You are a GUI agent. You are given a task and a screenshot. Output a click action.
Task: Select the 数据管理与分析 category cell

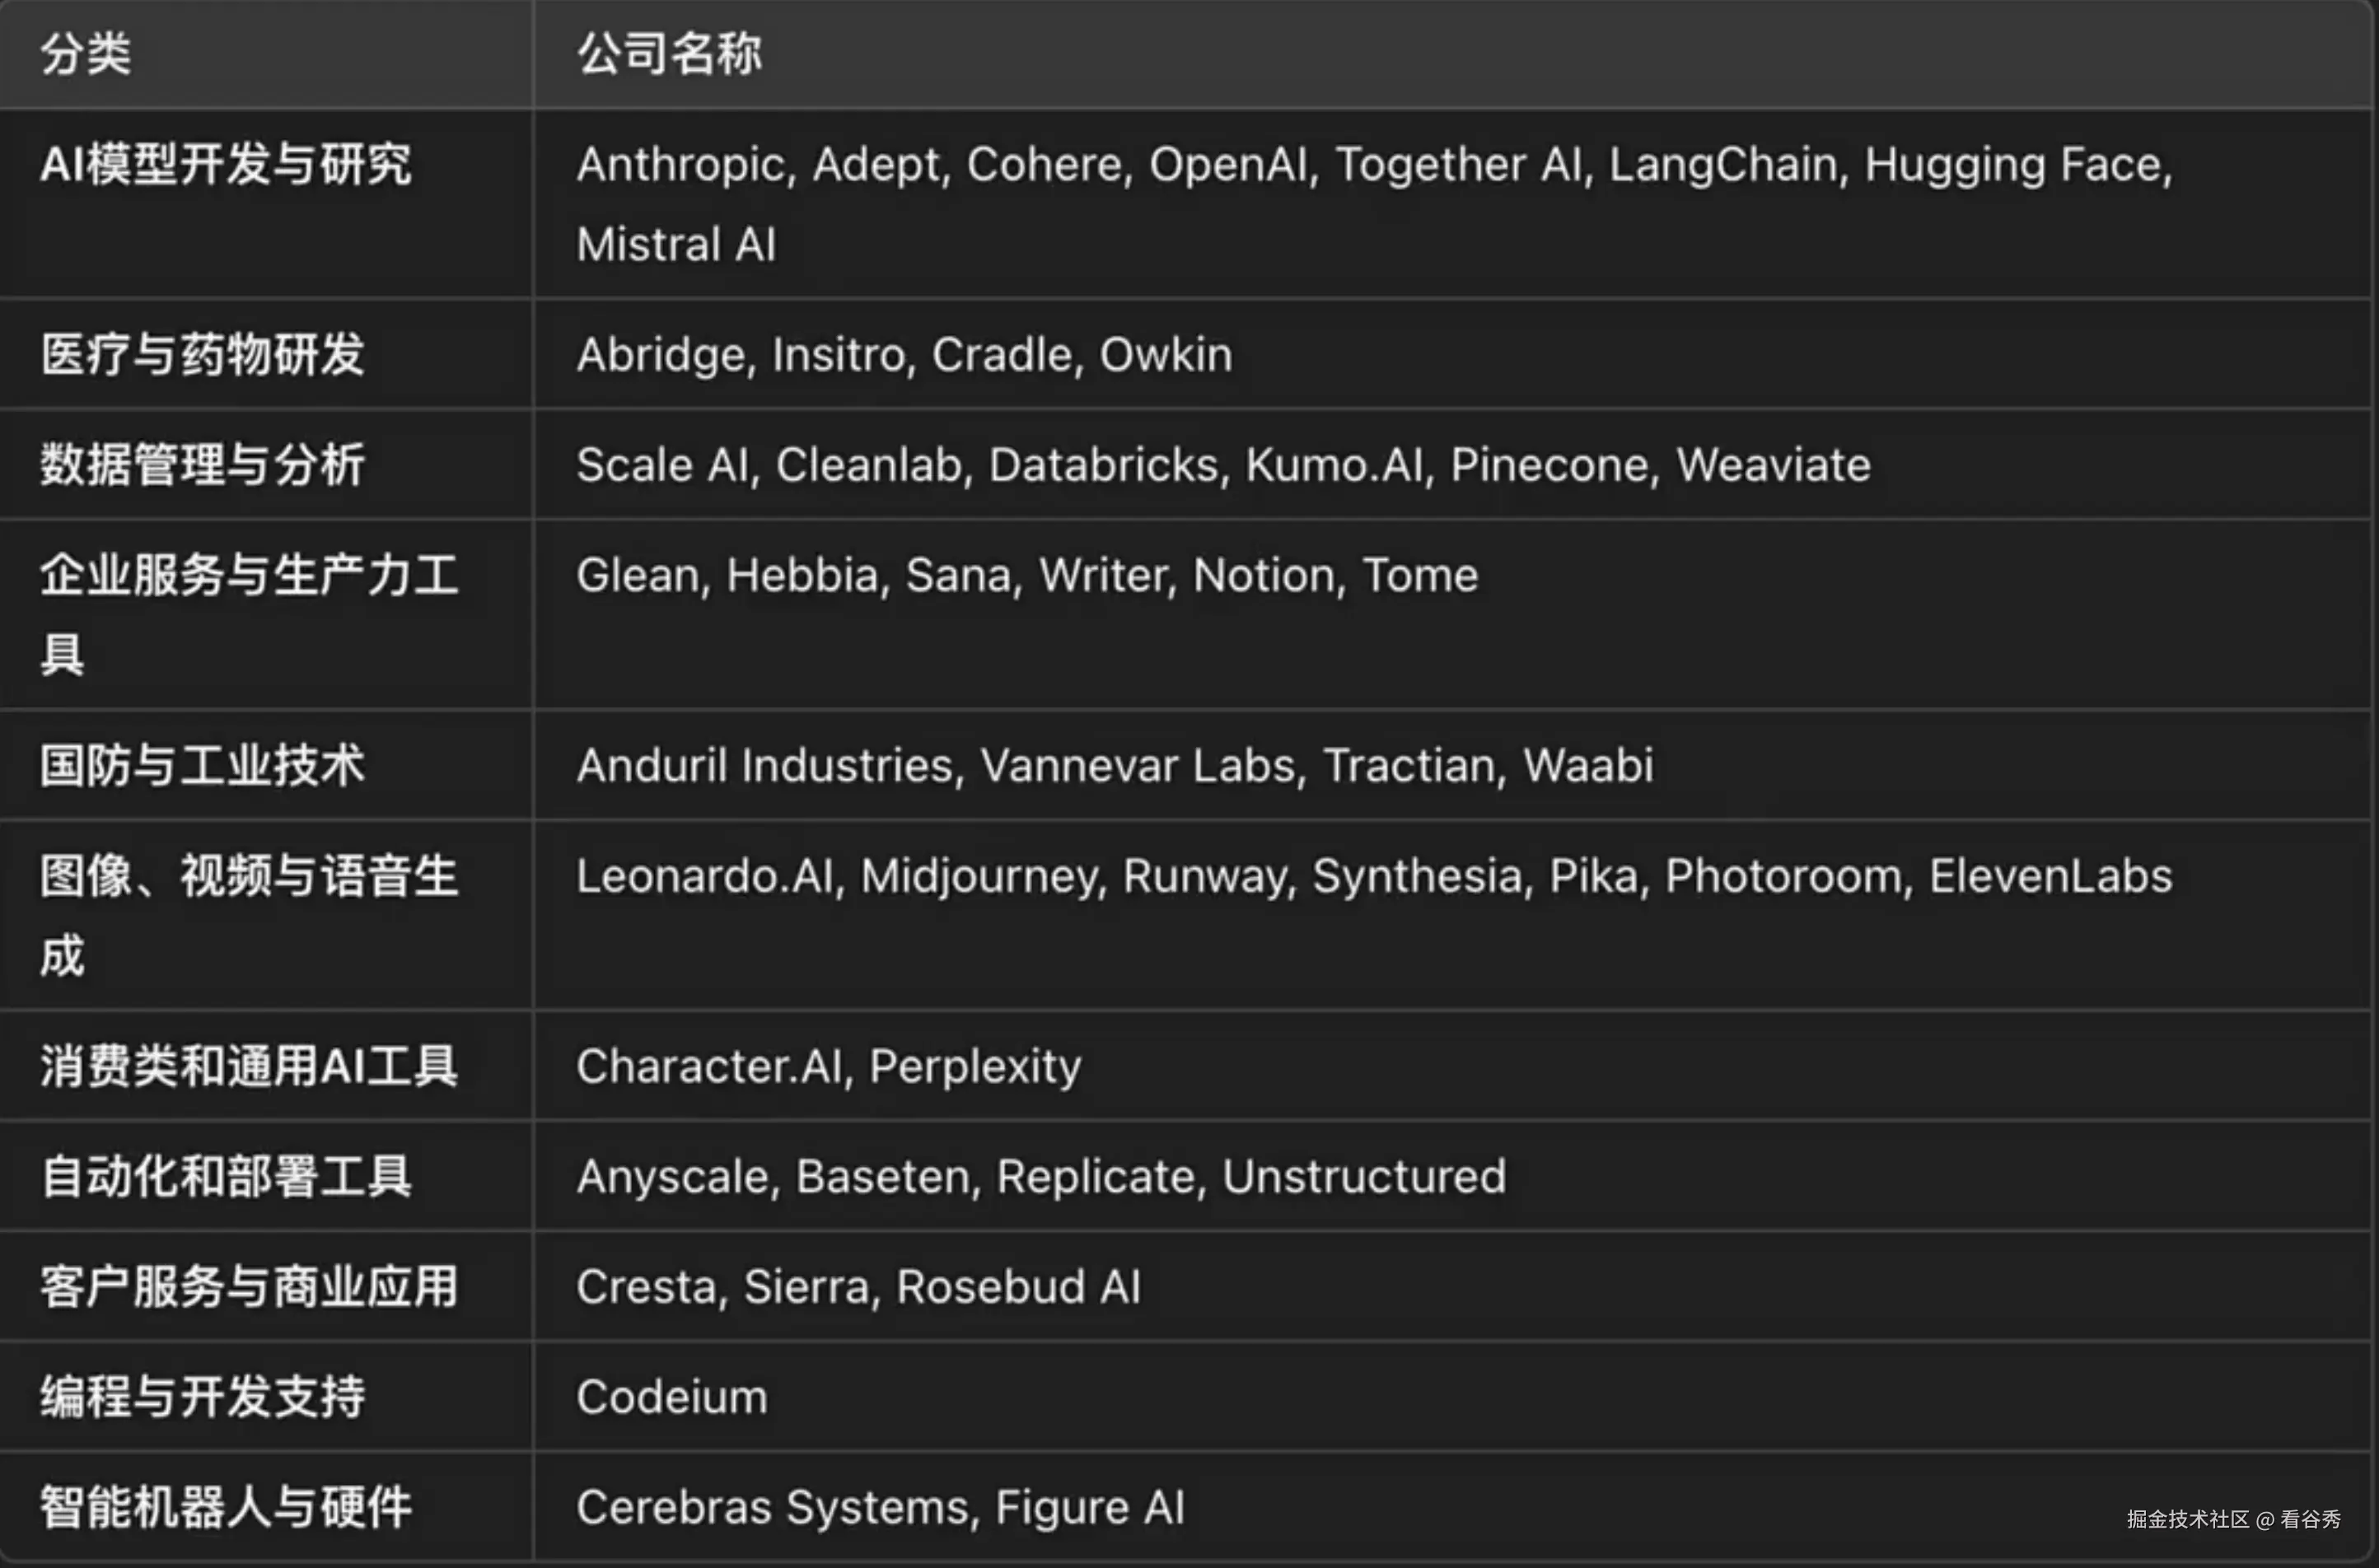pos(266,464)
